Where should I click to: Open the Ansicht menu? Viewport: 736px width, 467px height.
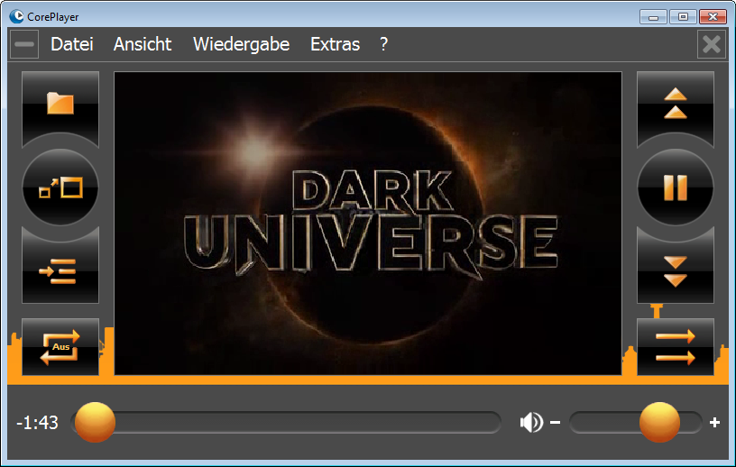coord(143,44)
